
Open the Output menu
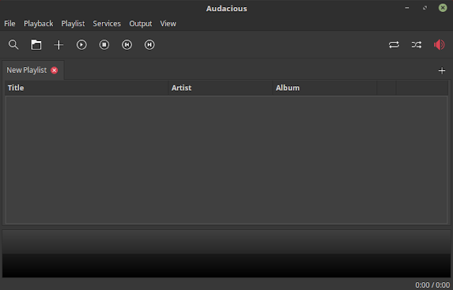141,23
